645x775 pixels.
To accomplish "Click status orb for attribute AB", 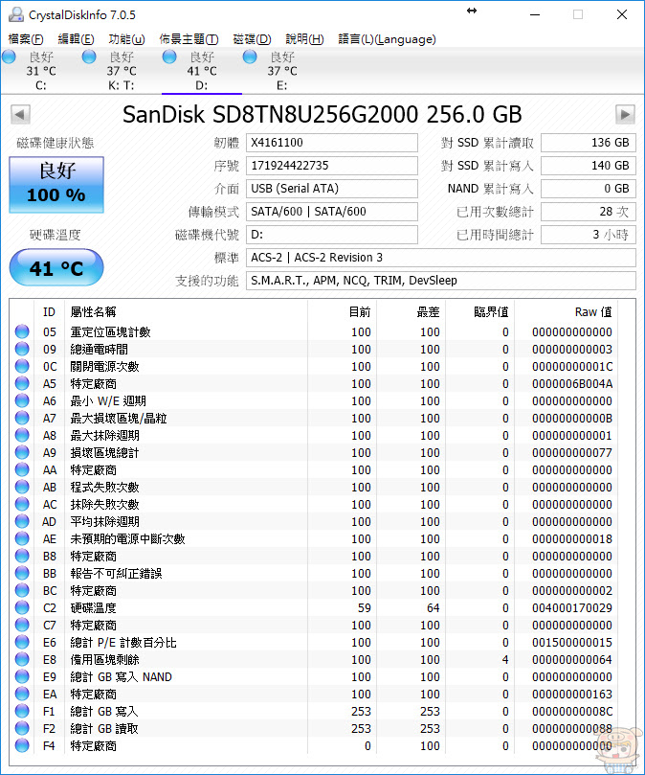I will click(22, 487).
